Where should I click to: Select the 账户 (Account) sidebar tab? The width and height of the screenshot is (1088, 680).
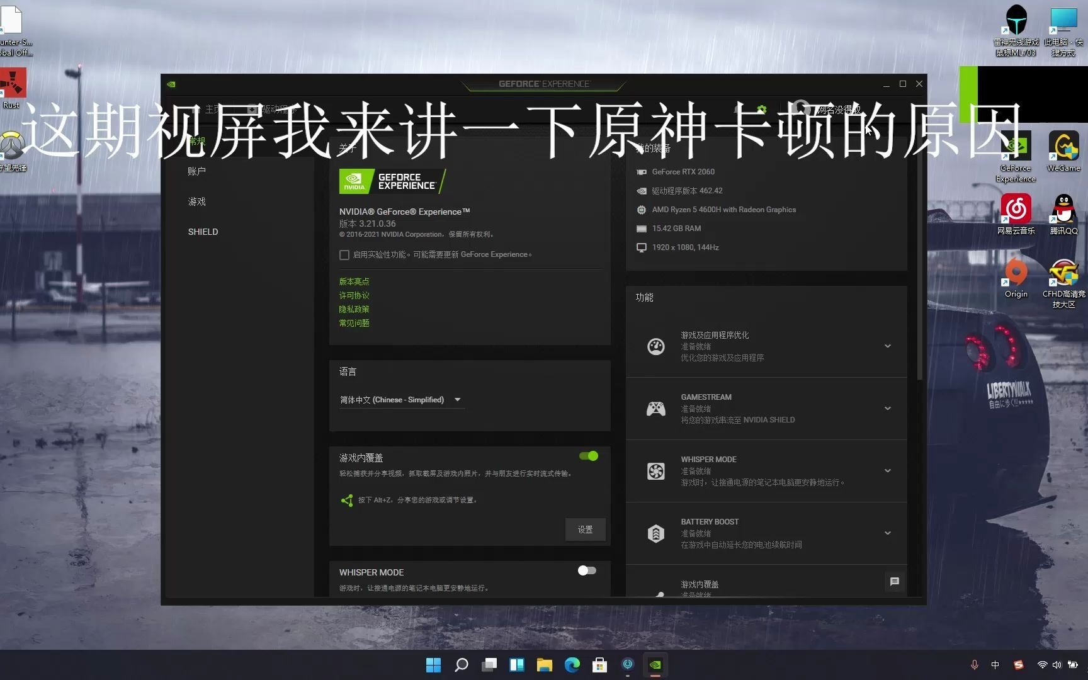[x=196, y=171]
